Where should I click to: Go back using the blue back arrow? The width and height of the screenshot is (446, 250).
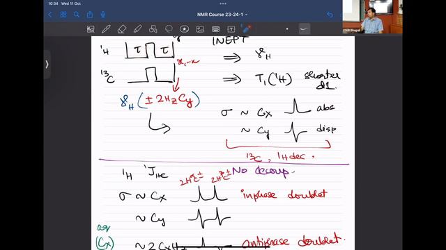click(x=49, y=15)
